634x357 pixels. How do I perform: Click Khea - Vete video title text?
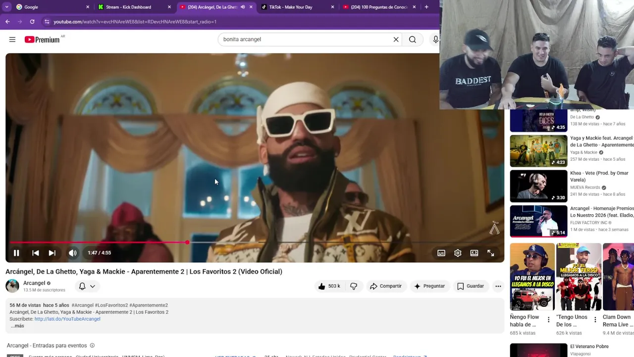pos(600,177)
